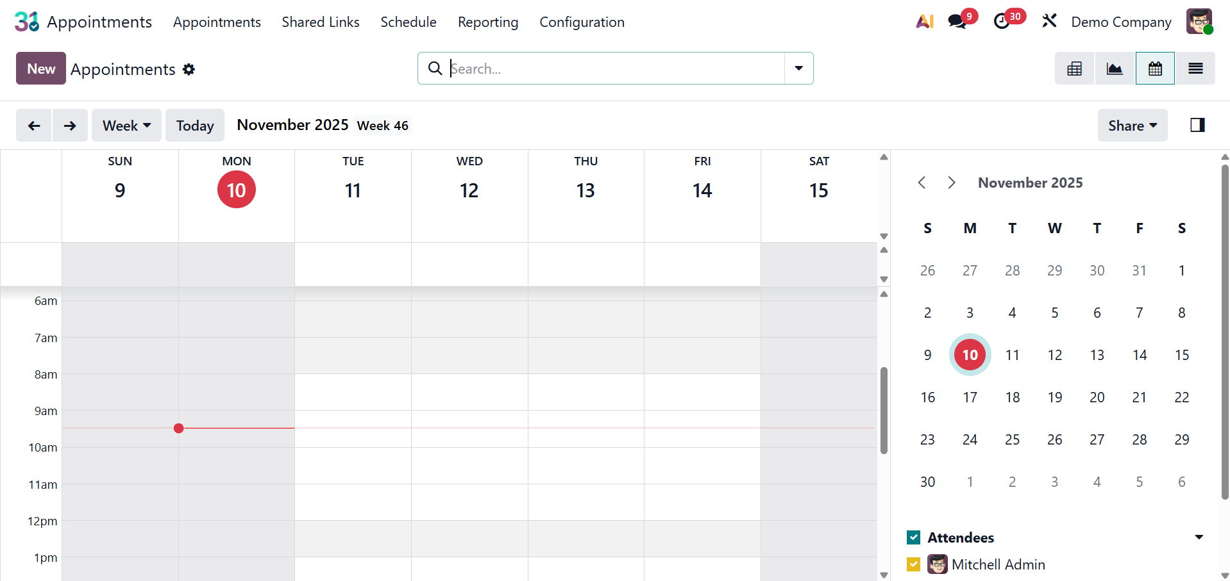The width and height of the screenshot is (1230, 581).
Task: Expand the Share dropdown
Action: [x=1132, y=126]
